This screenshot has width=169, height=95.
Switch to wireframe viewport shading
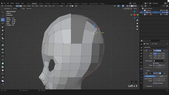click(130, 6)
